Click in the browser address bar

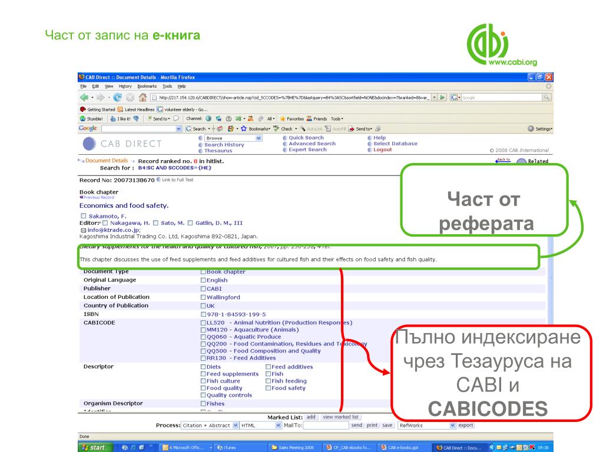(x=291, y=98)
